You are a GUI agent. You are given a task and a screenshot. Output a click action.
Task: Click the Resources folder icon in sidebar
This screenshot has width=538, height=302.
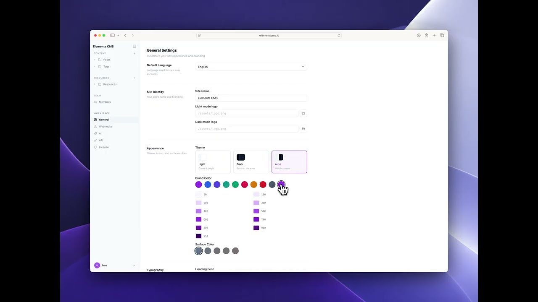[x=100, y=84]
